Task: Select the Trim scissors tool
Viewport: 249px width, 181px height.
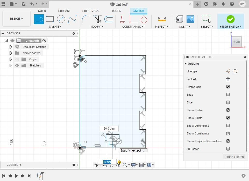Action: (97, 19)
